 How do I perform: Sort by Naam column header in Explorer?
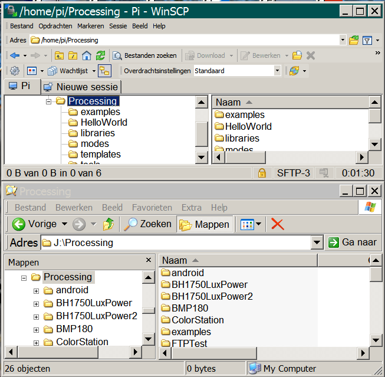[238, 260]
